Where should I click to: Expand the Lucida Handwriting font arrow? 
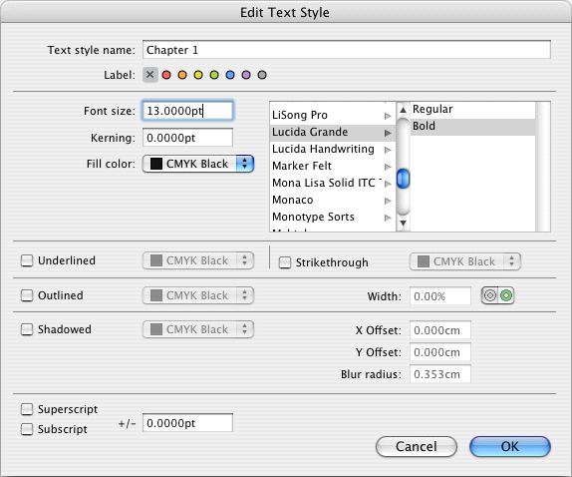point(388,150)
